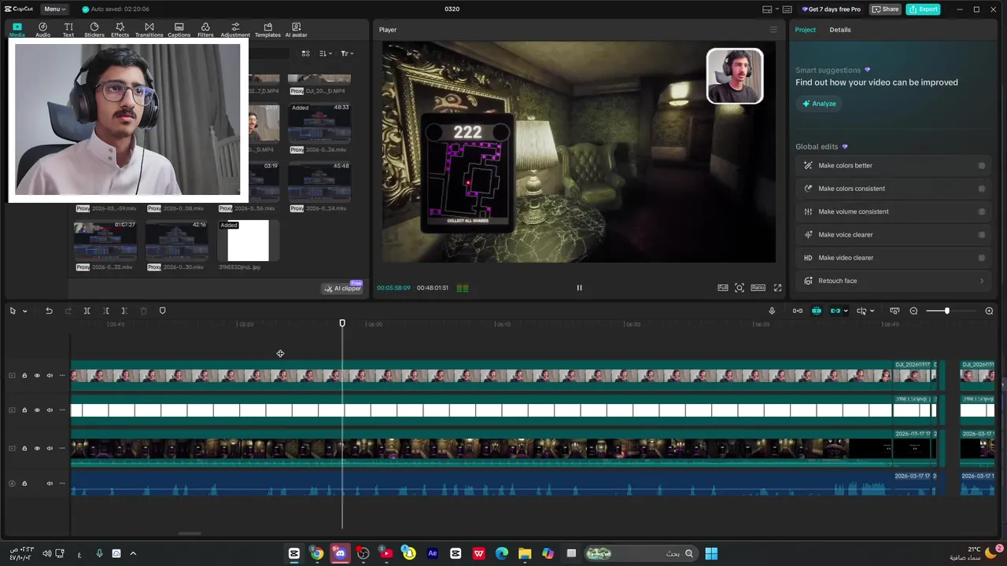The image size is (1007, 566).
Task: Click the Analyze button
Action: 819,104
